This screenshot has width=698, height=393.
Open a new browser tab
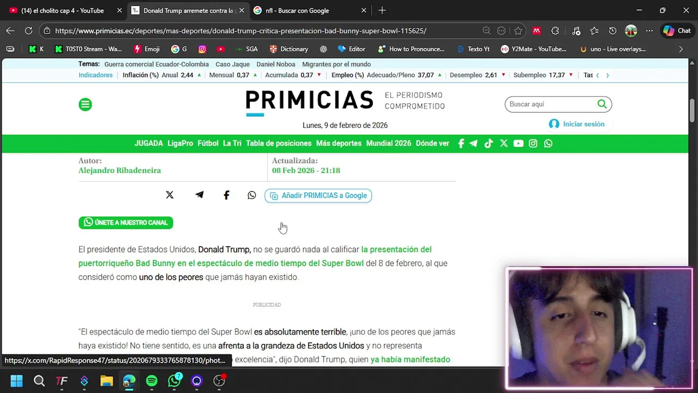(382, 10)
